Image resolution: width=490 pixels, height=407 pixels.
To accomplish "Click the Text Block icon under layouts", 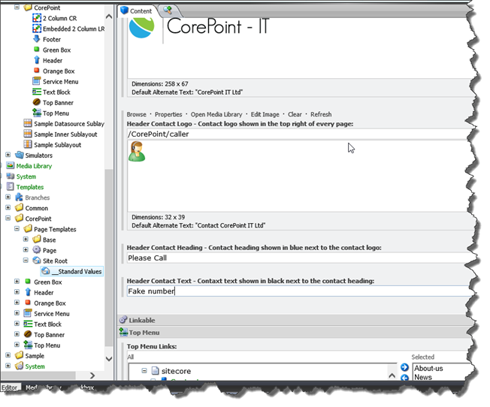I will (x=37, y=92).
